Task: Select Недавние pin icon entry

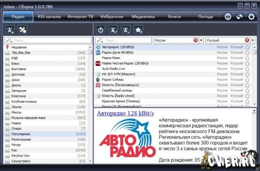Action: click(x=7, y=47)
